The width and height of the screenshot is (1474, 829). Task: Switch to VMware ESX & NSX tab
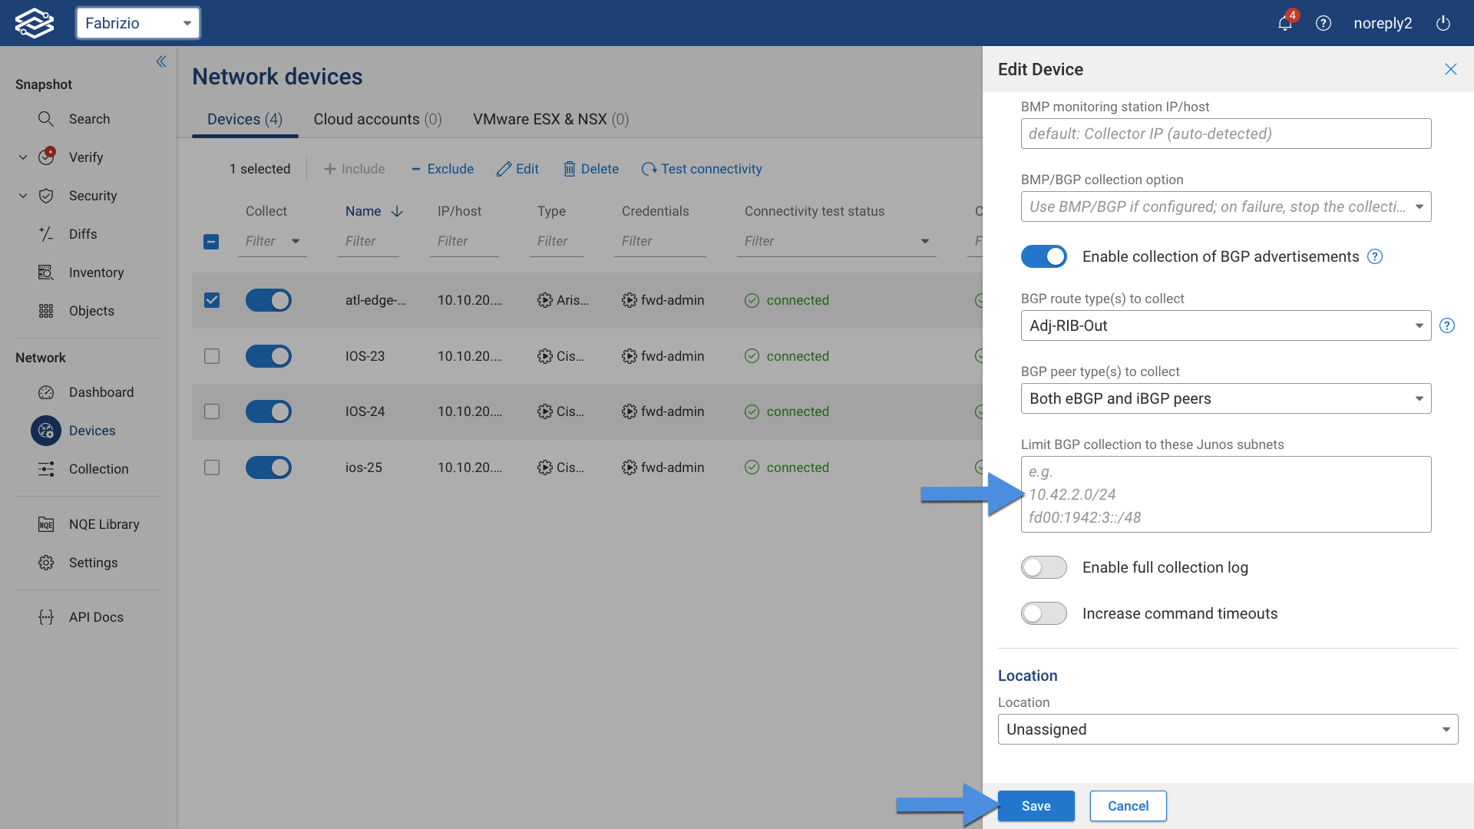pos(550,119)
